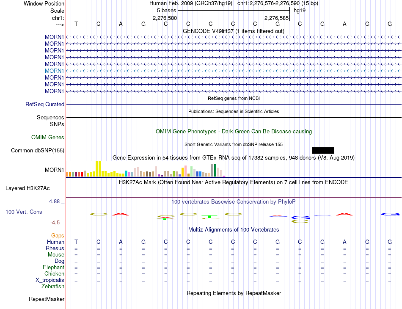This screenshot has width=402, height=309.
Task: Click 'Multiz Alignments of 100 Vertebrates' title
Action: point(234,230)
